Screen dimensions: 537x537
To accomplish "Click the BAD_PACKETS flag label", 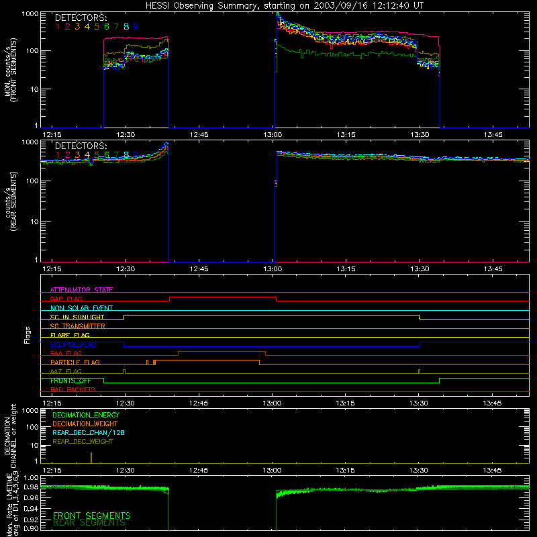I will point(73,389).
